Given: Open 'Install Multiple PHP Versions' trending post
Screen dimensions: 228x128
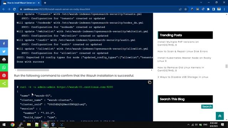Looking at the screenshot, I should (x=178, y=43).
